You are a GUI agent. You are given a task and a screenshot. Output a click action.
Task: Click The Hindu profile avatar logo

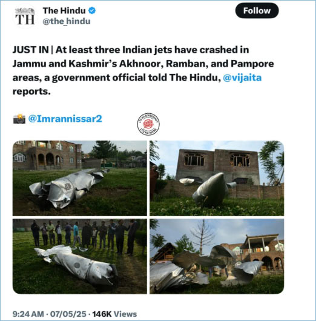tap(25, 16)
